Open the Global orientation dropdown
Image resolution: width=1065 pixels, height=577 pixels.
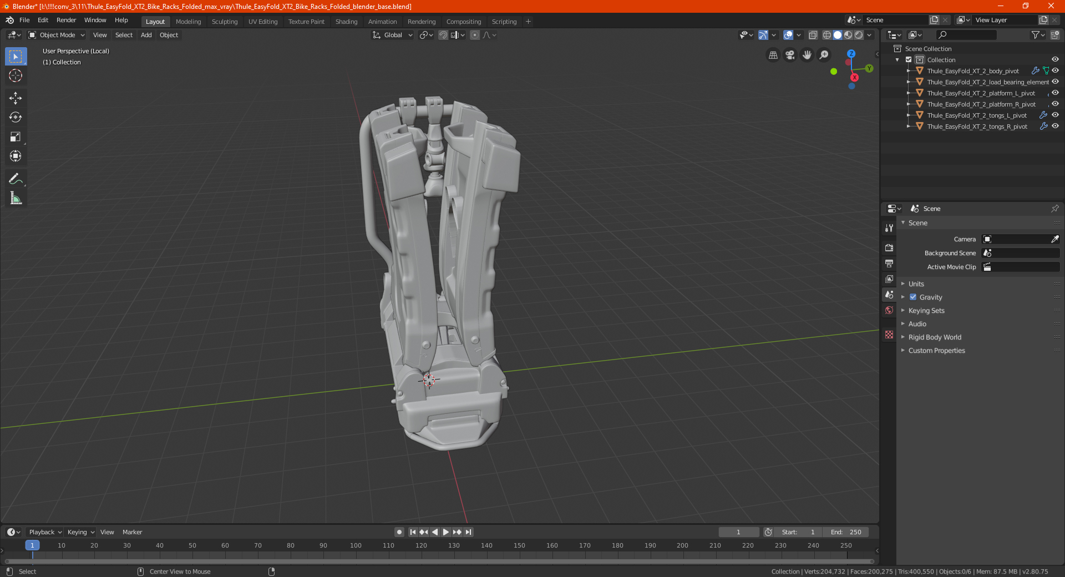coord(393,35)
